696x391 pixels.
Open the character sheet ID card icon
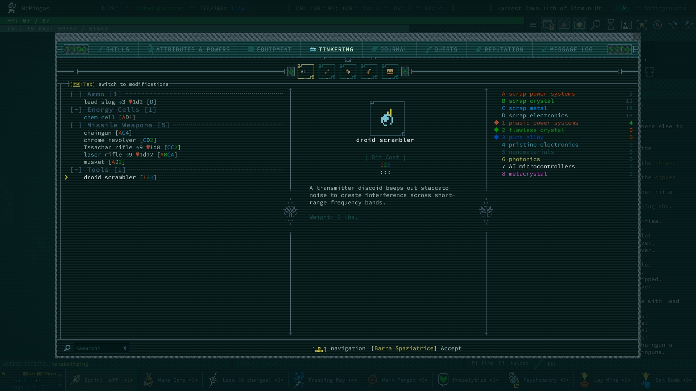pyautogui.click(x=626, y=25)
